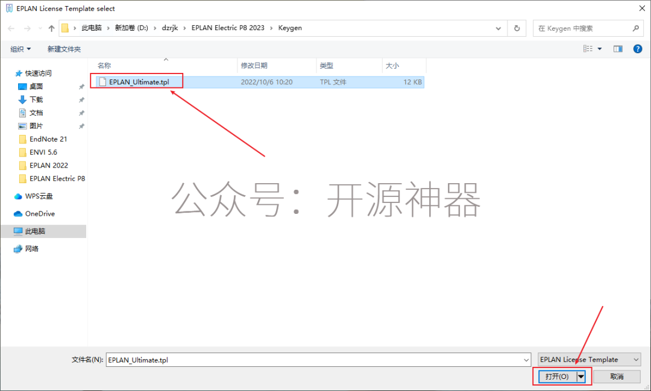Click the 取消 button
The width and height of the screenshot is (651, 391).
click(617, 377)
